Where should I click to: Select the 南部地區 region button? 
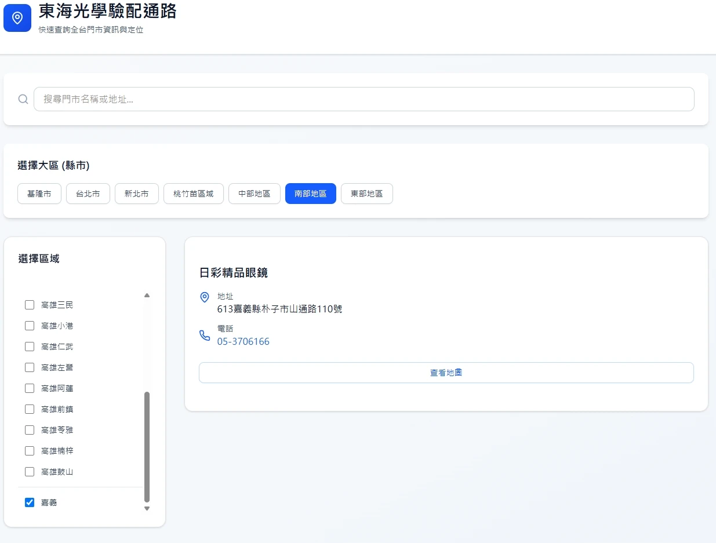coord(311,194)
